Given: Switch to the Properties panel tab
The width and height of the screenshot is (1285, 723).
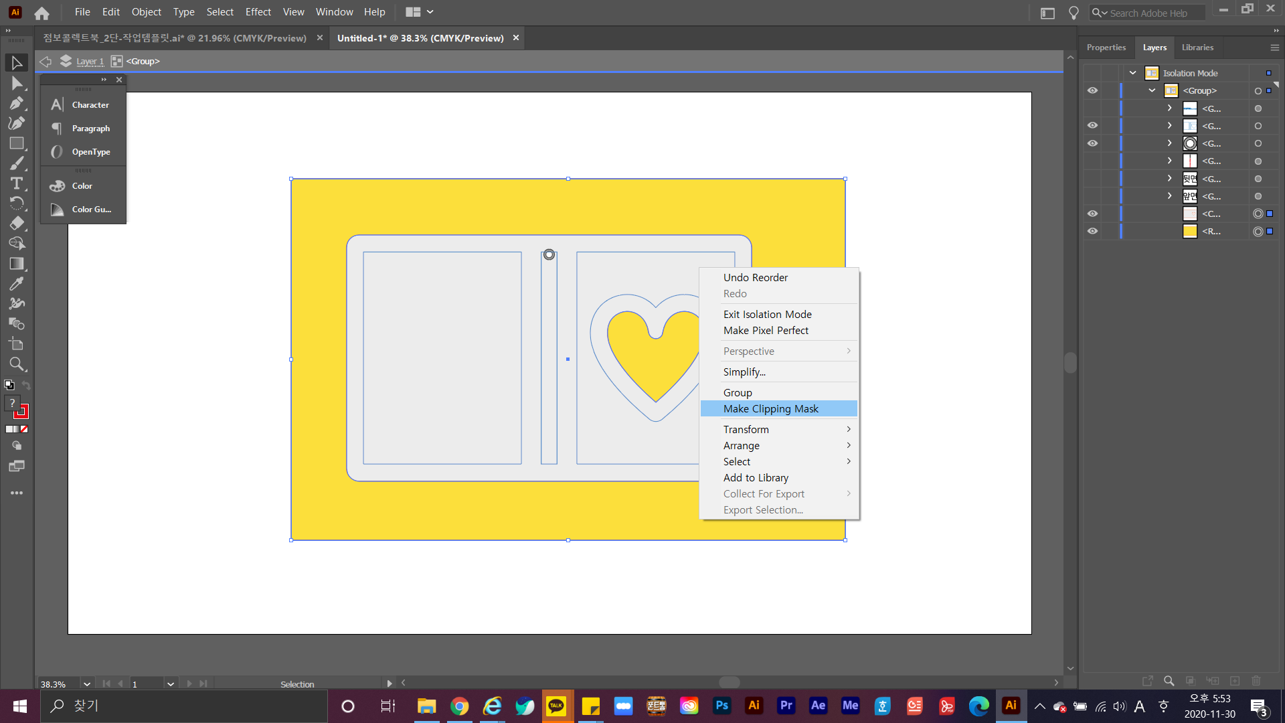Looking at the screenshot, I should pos(1106,48).
